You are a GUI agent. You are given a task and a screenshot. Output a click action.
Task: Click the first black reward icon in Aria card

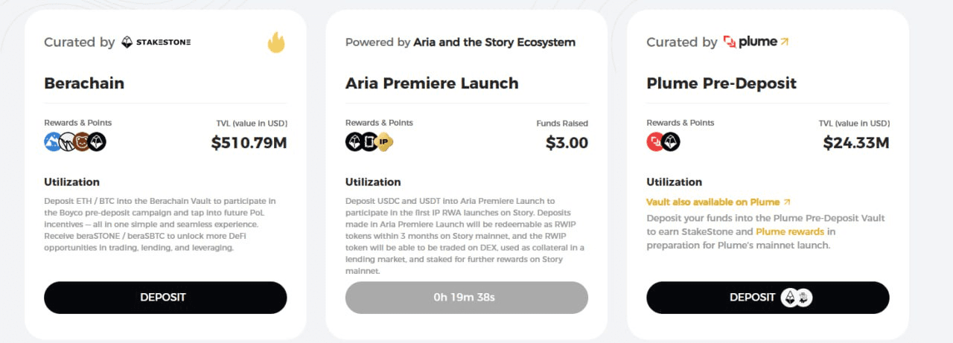(x=355, y=141)
